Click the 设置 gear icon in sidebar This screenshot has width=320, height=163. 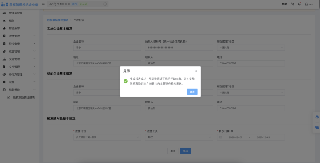4,82
